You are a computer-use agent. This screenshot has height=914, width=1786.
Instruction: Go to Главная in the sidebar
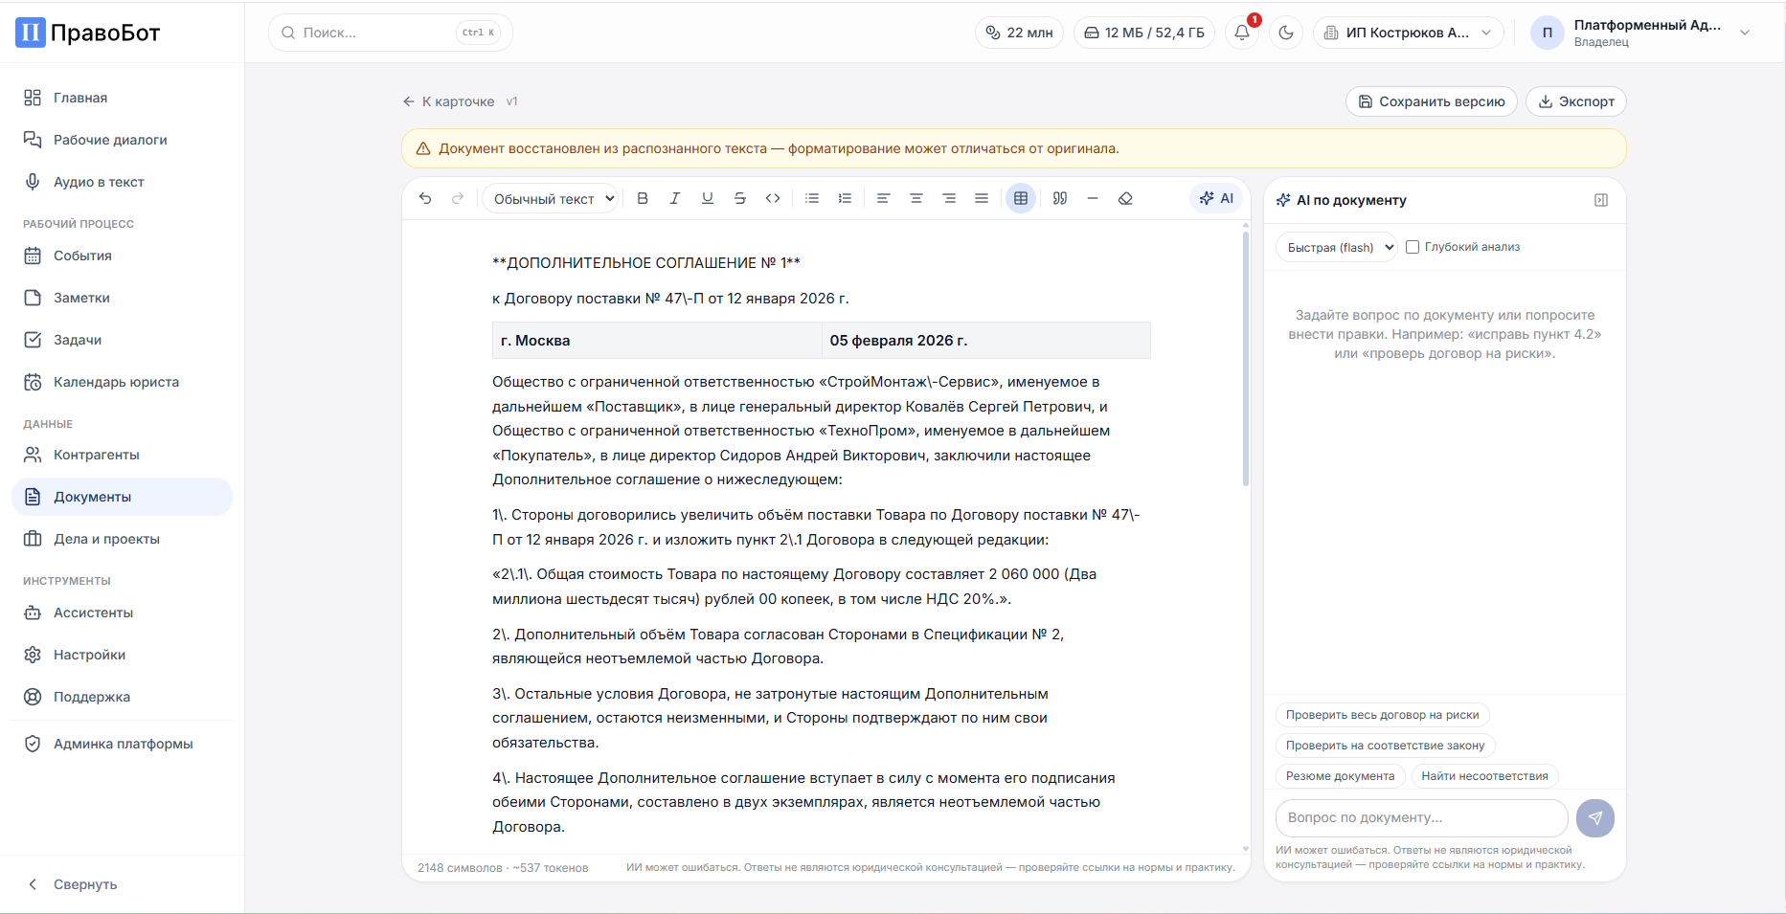pos(122,98)
